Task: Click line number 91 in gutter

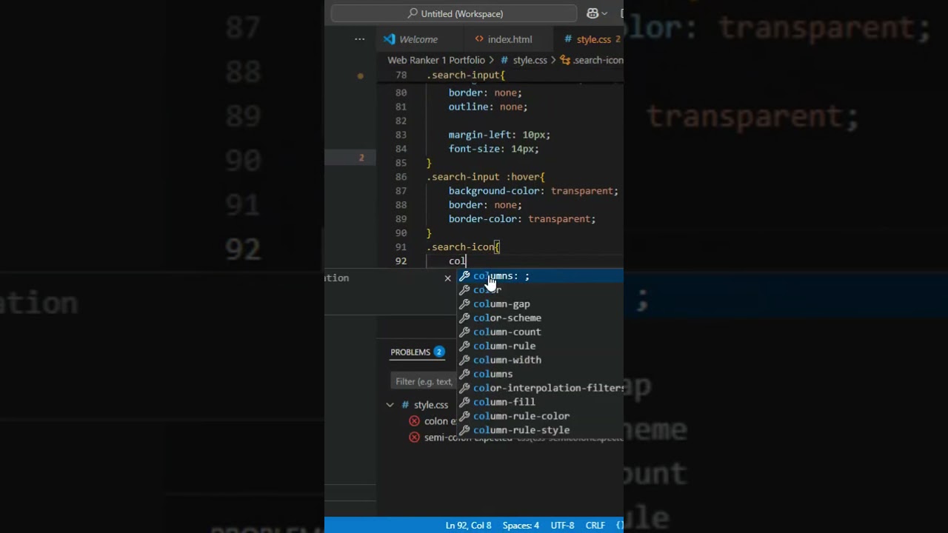Action: [401, 247]
